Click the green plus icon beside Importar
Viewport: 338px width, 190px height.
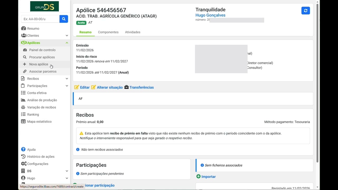pyautogui.click(x=198, y=176)
